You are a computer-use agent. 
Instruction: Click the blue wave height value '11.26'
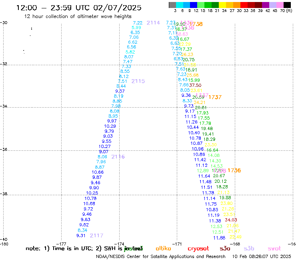[x=192, y=122]
